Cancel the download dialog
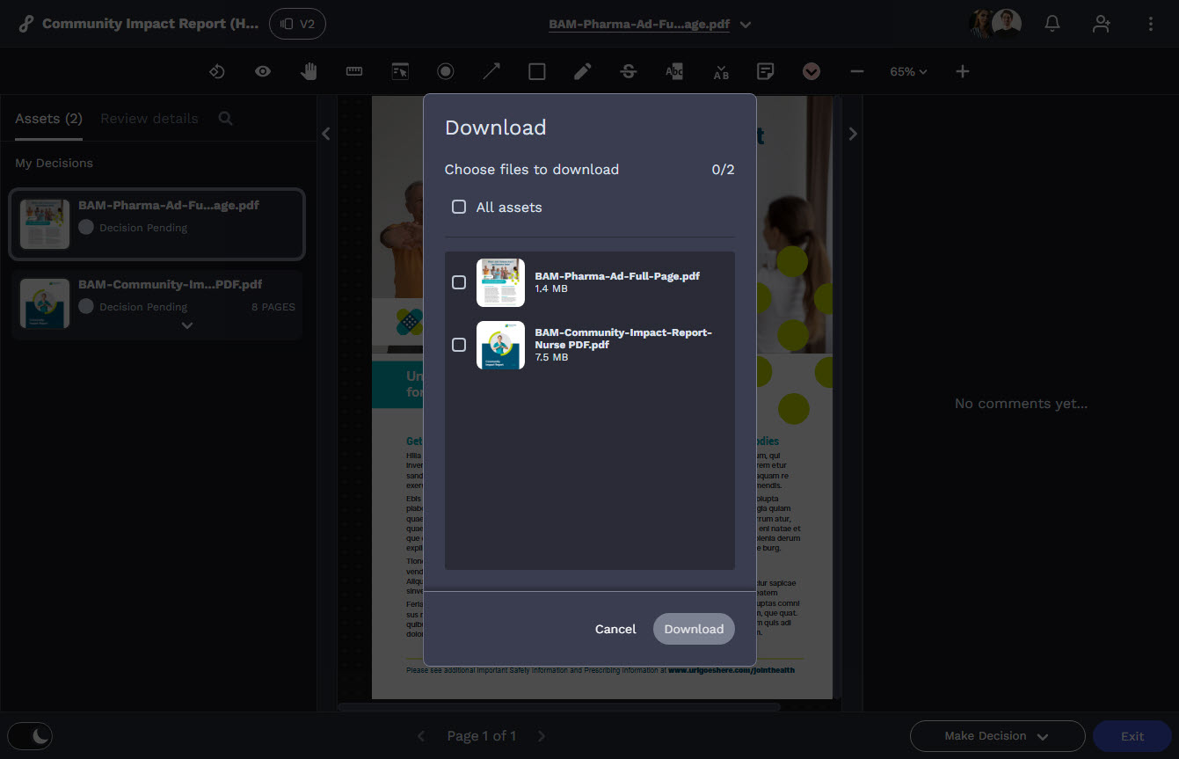Viewport: 1179px width, 759px height. coord(615,629)
